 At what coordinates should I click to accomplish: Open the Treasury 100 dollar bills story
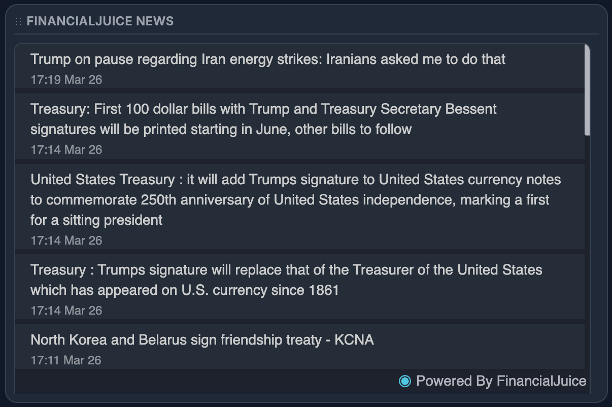click(x=264, y=119)
